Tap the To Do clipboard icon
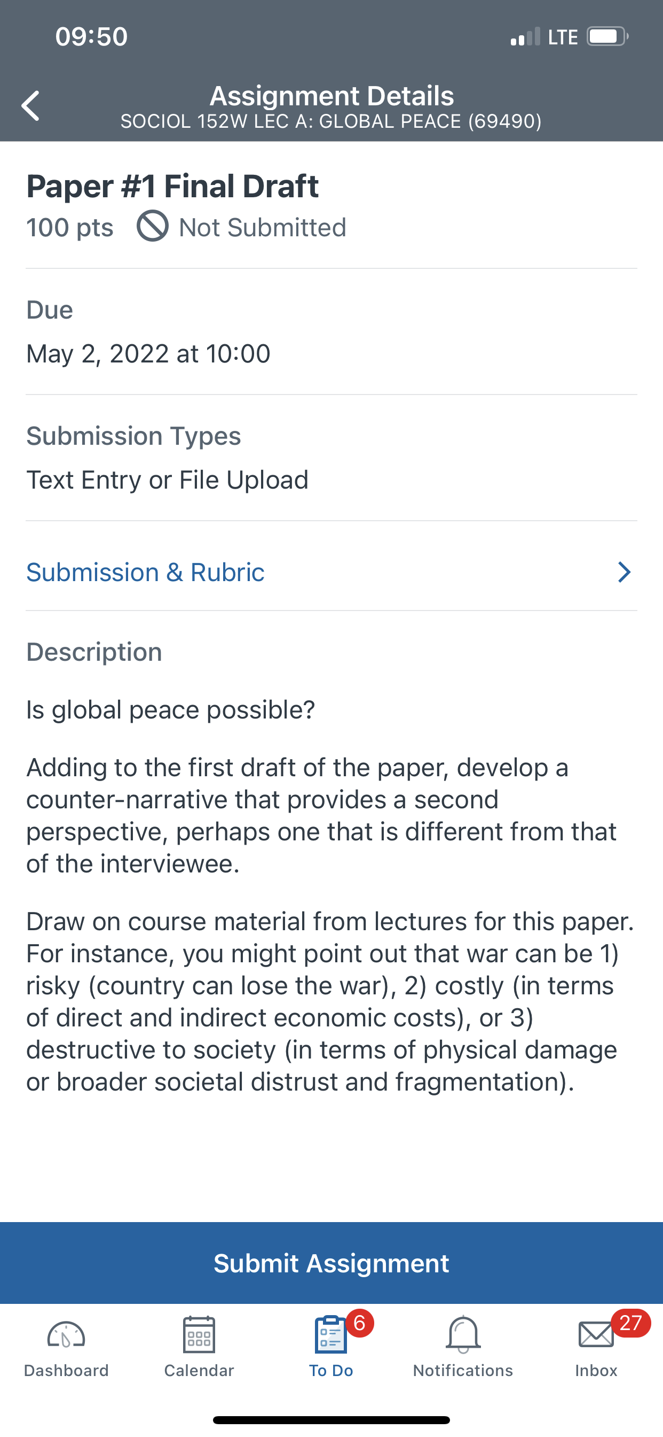The width and height of the screenshot is (663, 1437). 331,1334
